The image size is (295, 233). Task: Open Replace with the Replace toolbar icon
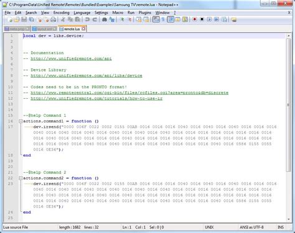pos(112,20)
